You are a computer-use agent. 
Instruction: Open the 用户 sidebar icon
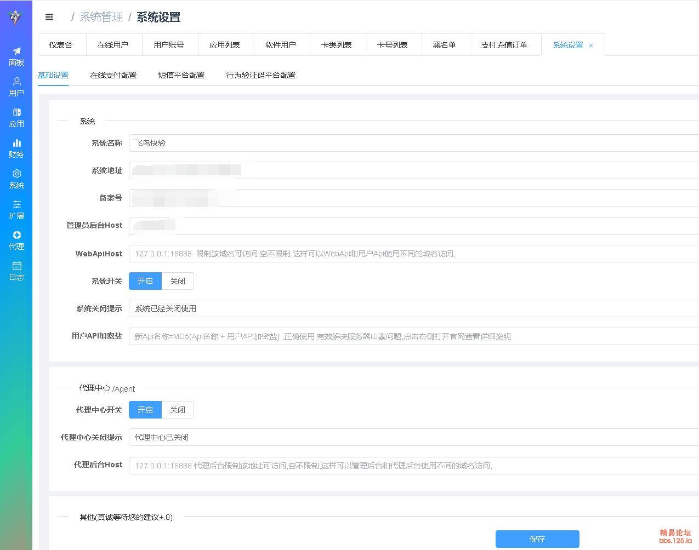(x=16, y=87)
